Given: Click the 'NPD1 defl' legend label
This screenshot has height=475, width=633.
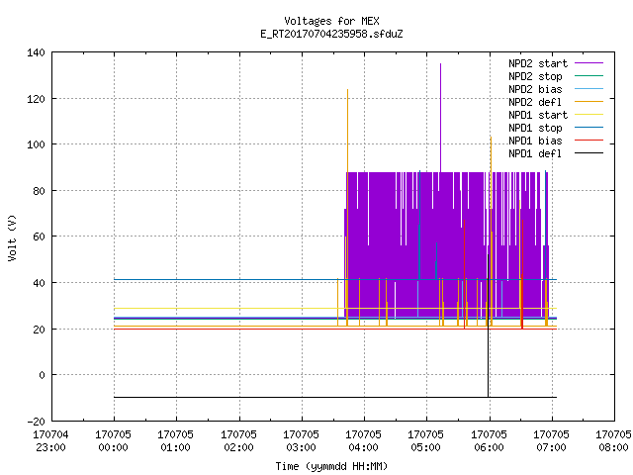Looking at the screenshot, I should (x=535, y=154).
